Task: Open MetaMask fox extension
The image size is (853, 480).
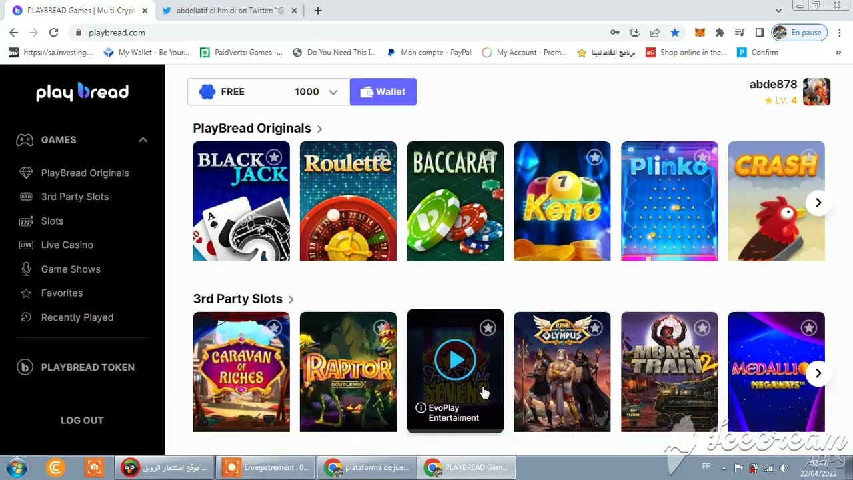Action: pyautogui.click(x=700, y=33)
